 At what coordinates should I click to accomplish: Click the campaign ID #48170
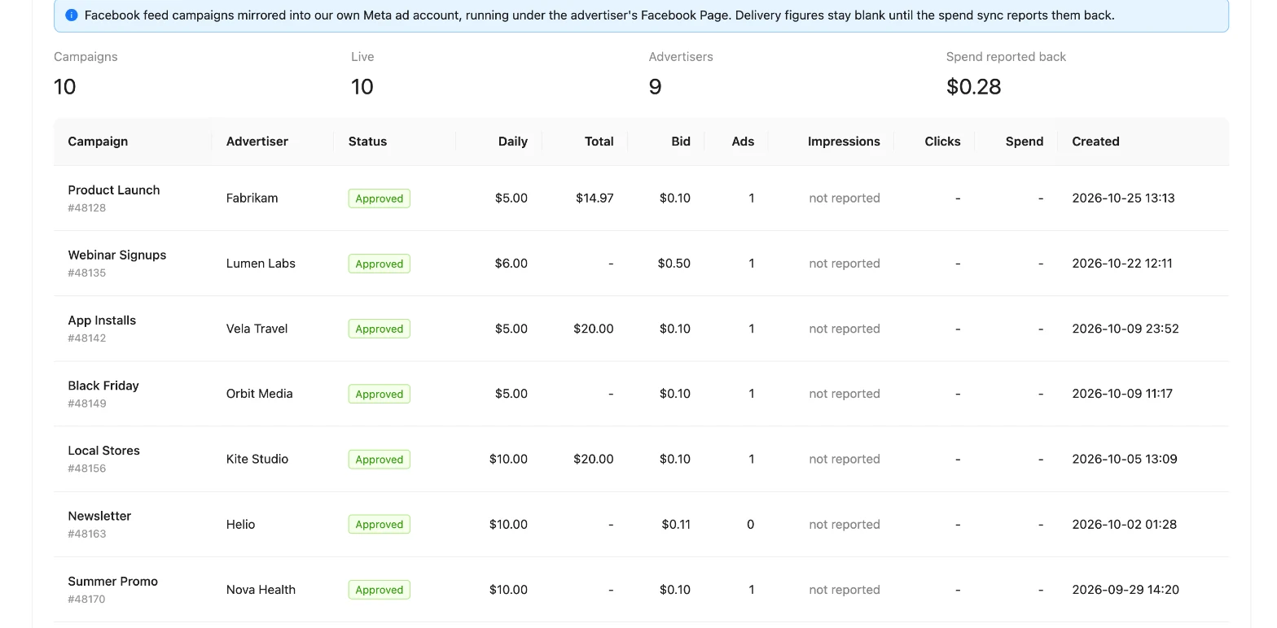[x=87, y=600]
